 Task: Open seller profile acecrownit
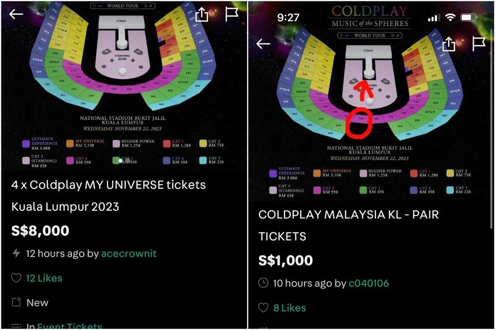click(129, 253)
